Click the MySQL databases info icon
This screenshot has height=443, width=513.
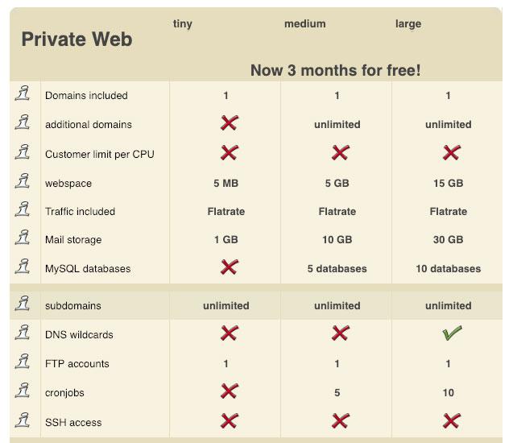(x=23, y=267)
